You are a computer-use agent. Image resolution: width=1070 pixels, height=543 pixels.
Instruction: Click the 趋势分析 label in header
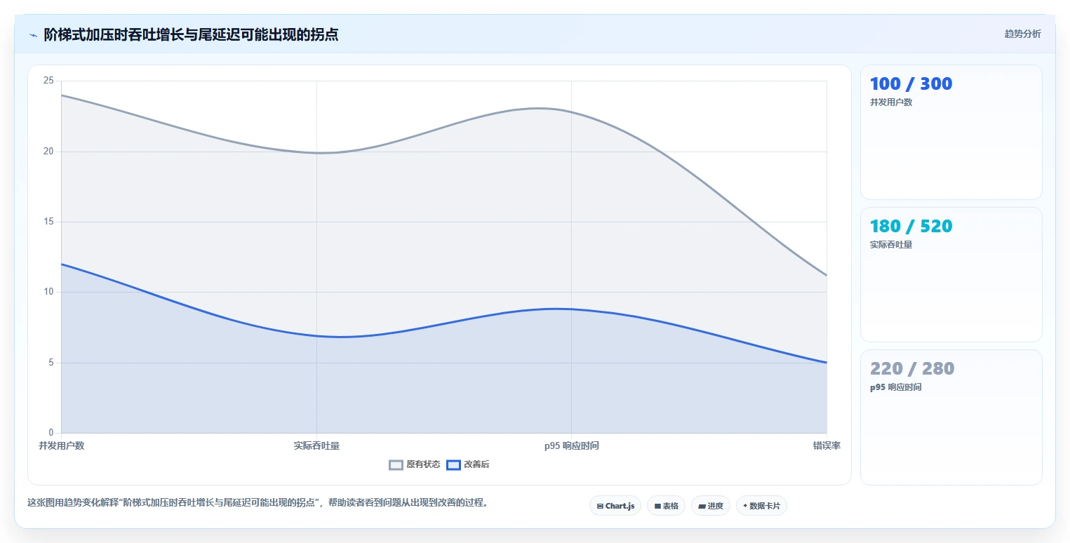pyautogui.click(x=1022, y=34)
